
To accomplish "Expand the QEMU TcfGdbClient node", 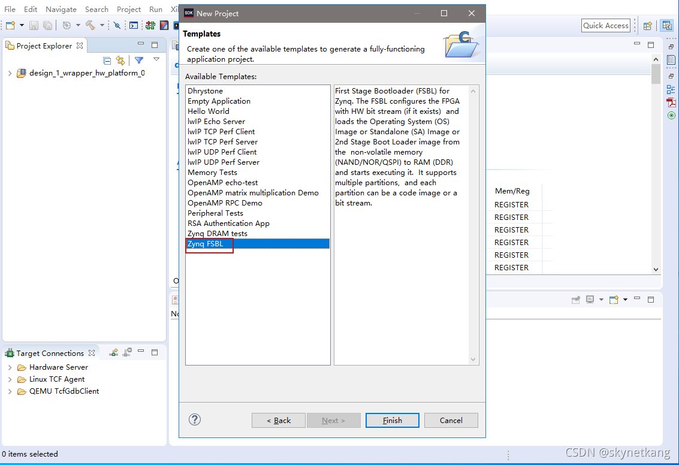I will coord(10,391).
